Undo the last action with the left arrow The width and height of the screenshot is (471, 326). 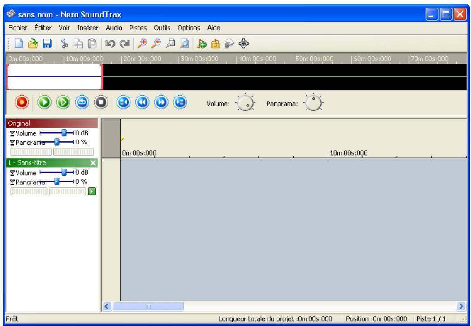[110, 44]
